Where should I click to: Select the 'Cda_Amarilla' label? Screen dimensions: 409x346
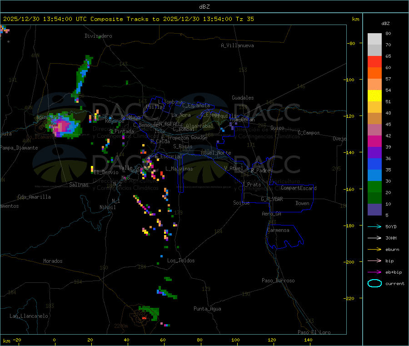34,197
